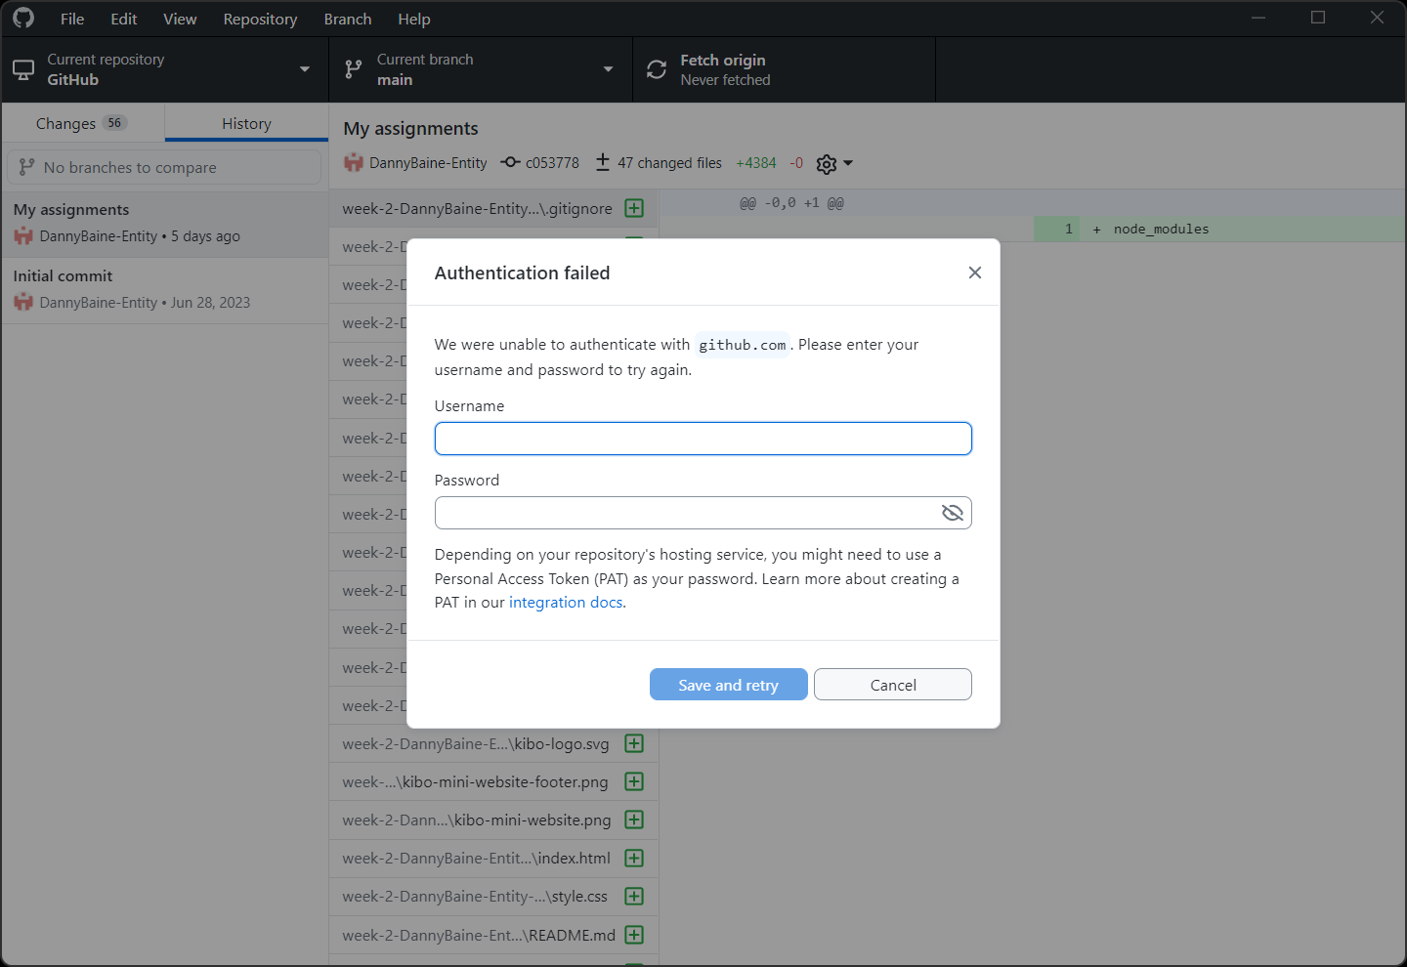Open the integration docs link
Viewport: 1407px width, 967px height.
tap(565, 602)
